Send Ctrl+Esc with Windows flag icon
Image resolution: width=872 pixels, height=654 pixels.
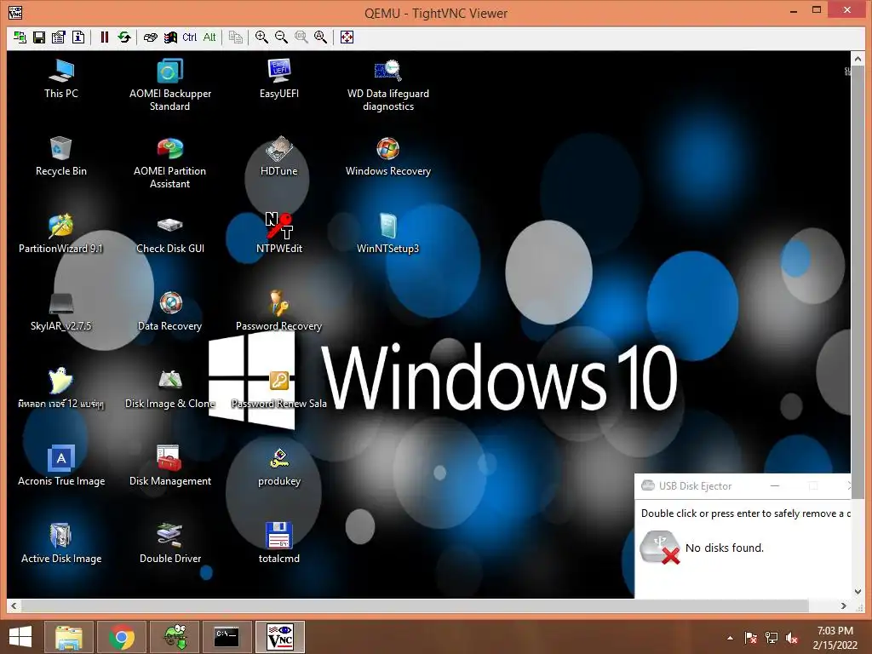pos(170,37)
